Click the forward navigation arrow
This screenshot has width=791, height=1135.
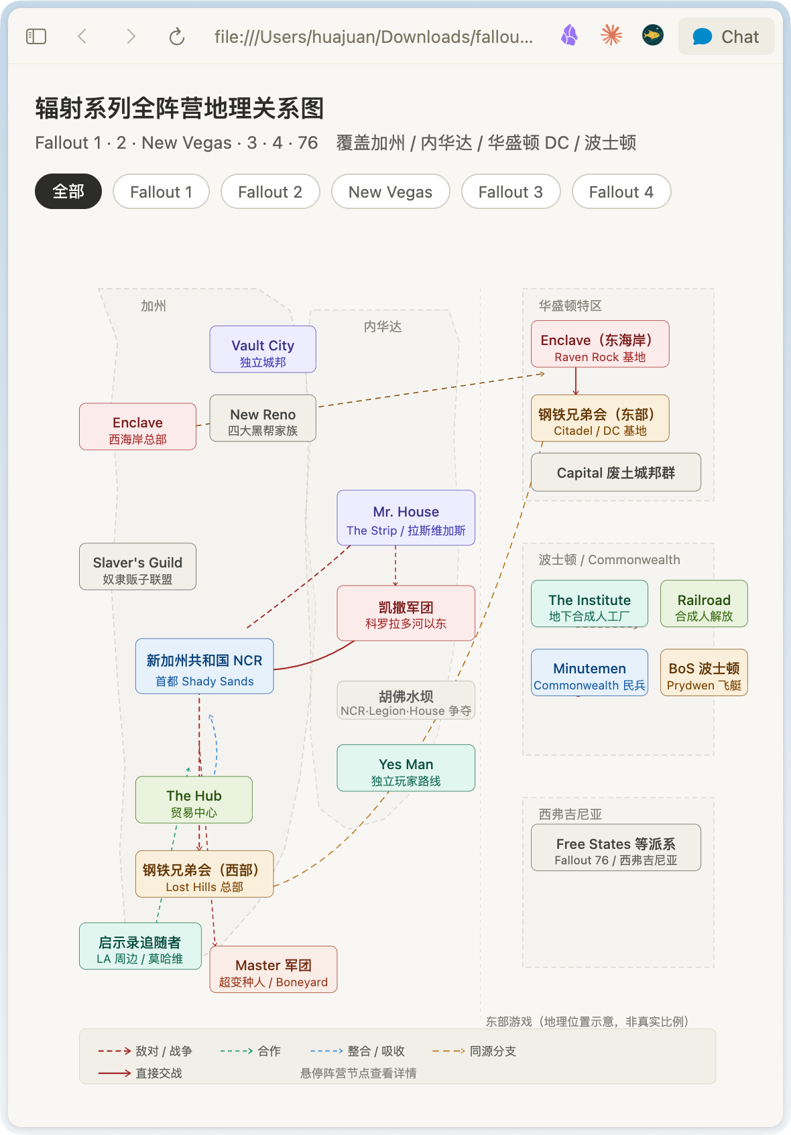coord(131,37)
